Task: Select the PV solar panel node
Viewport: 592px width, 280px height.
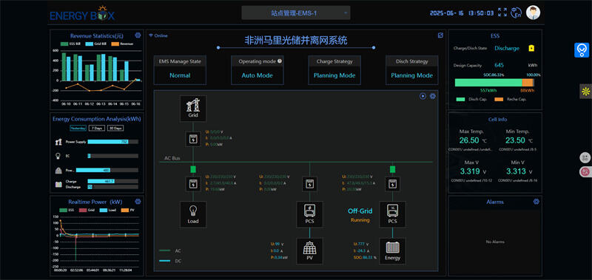Action: coord(309,250)
